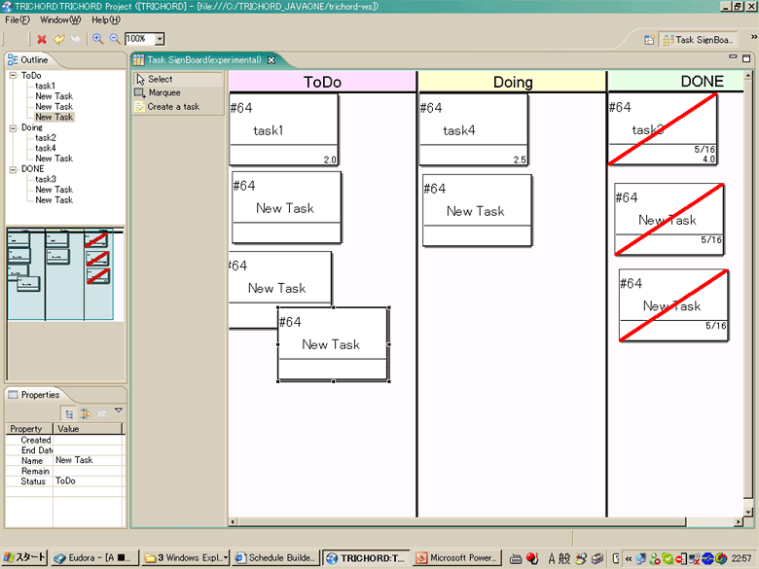Click the yellow undo arrow icon
The height and width of the screenshot is (569, 759).
tap(59, 39)
